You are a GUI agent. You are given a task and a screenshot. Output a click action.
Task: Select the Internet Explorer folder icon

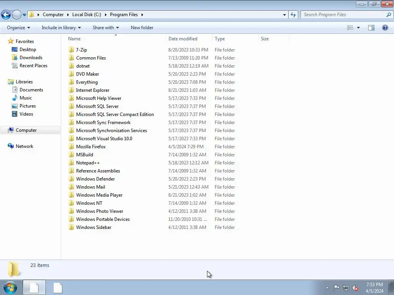click(71, 90)
